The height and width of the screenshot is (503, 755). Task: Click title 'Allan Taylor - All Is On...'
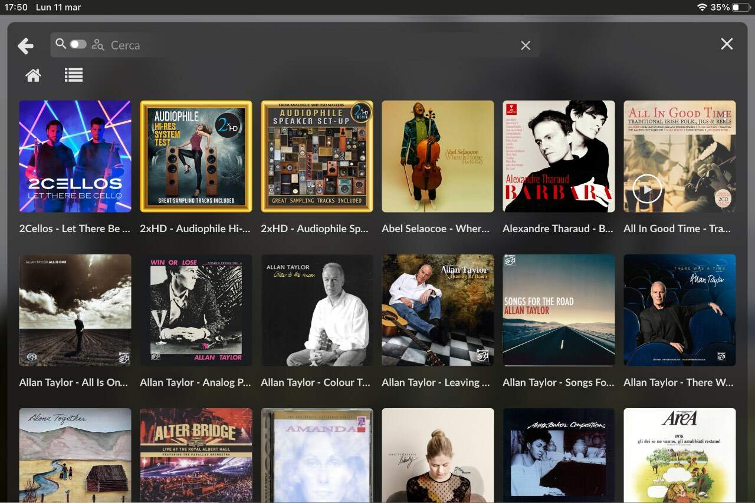pos(74,382)
